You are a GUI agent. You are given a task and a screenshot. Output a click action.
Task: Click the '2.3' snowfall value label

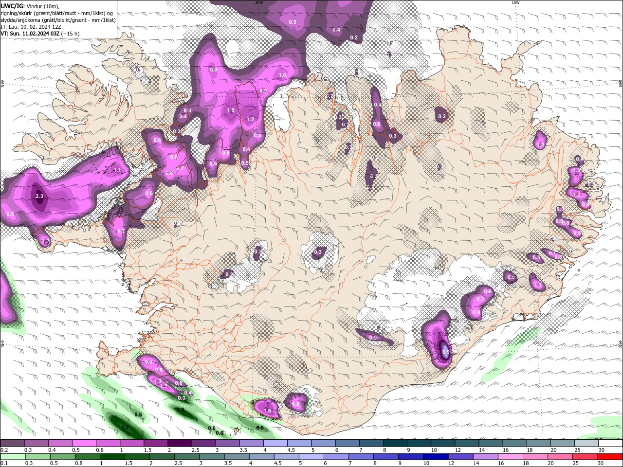coord(39,197)
